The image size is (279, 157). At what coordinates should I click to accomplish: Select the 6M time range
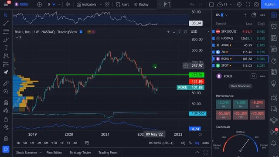[46, 143]
